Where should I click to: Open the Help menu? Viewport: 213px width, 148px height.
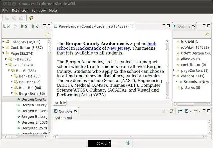(x=53, y=10)
